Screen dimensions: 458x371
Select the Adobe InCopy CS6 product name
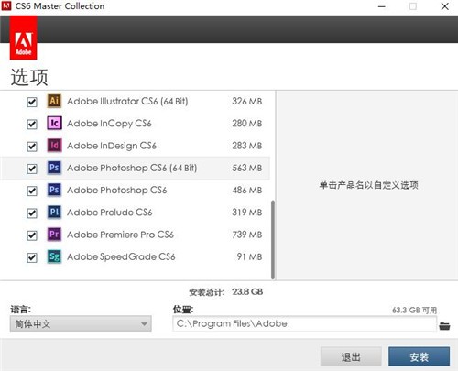coord(109,124)
